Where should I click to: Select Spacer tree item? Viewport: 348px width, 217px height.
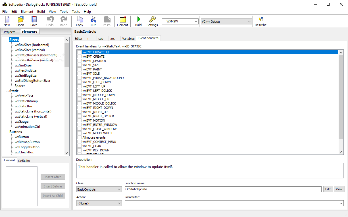(20, 86)
